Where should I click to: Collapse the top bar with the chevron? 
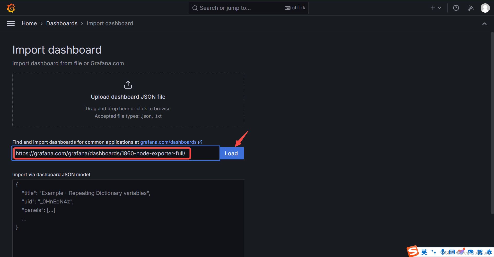(x=484, y=24)
